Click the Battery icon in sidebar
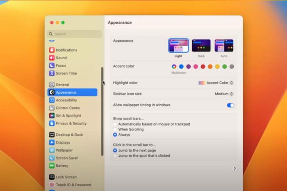The height and width of the screenshot is (191, 287). (x=52, y=166)
